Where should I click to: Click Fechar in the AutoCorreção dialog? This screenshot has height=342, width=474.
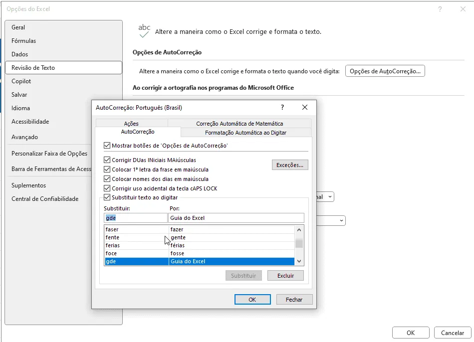pos(294,300)
